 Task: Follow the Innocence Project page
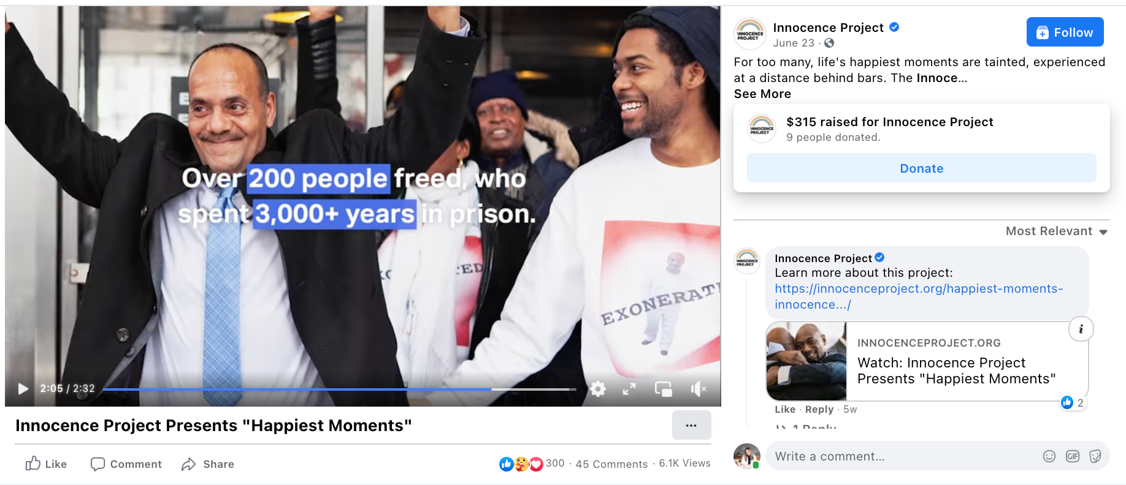1065,32
